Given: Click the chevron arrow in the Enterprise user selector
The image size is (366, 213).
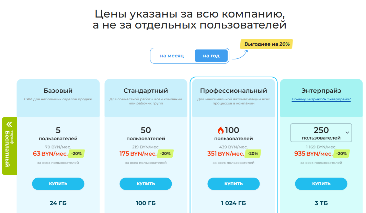Looking at the screenshot, I should [x=347, y=133].
